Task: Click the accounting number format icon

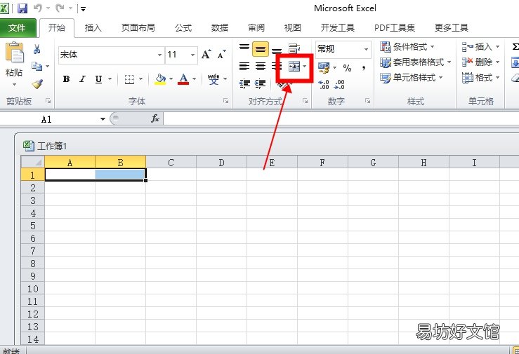Action: (x=324, y=68)
